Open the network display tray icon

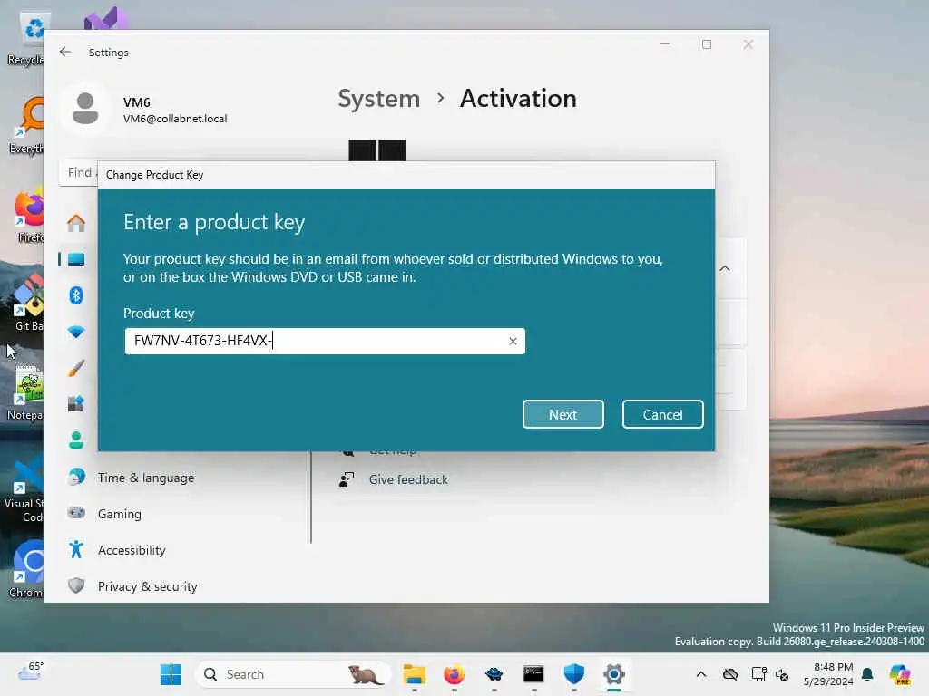(x=758, y=674)
